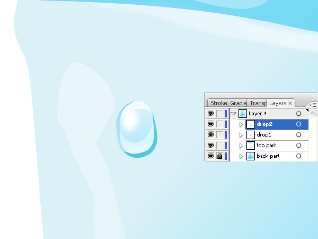318x239 pixels.
Task: Expand the drop2 sublayer
Action: click(241, 124)
